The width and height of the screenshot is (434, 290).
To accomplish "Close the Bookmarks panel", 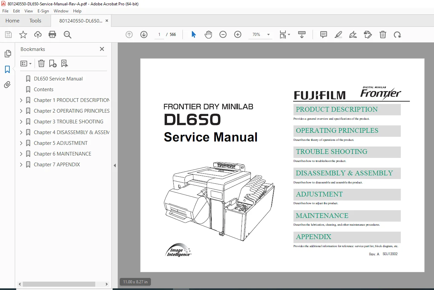I will pyautogui.click(x=102, y=49).
